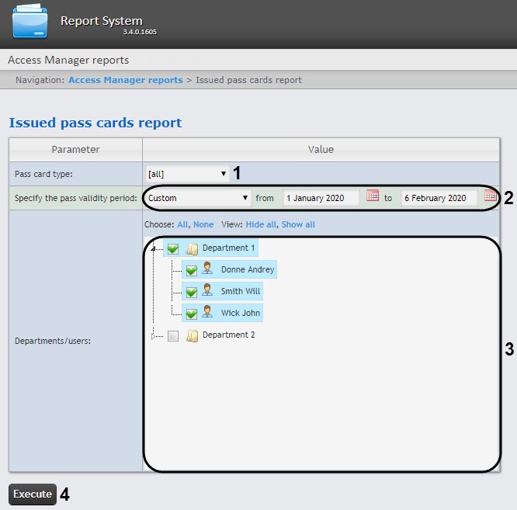The height and width of the screenshot is (510, 517).
Task: Click the user icon beside Wick John
Action: (207, 311)
